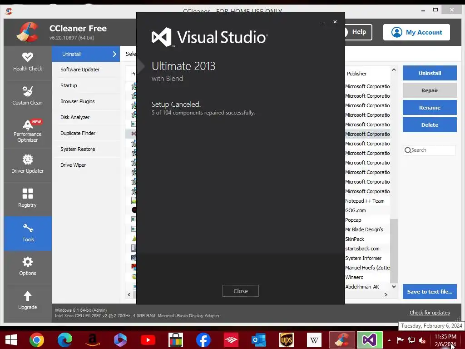Switch to CCleaner taskbar button

[342, 340]
